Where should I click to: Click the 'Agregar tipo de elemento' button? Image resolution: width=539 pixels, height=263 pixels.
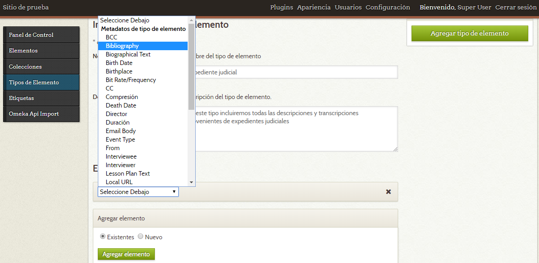[469, 33]
